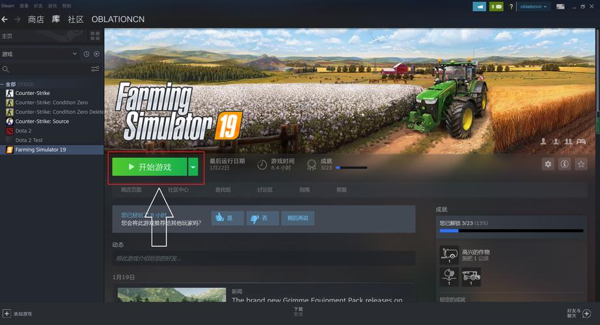600x325 pixels.
Task: Click the unlocked 3/23 achievements progress bar
Action: pos(511,231)
